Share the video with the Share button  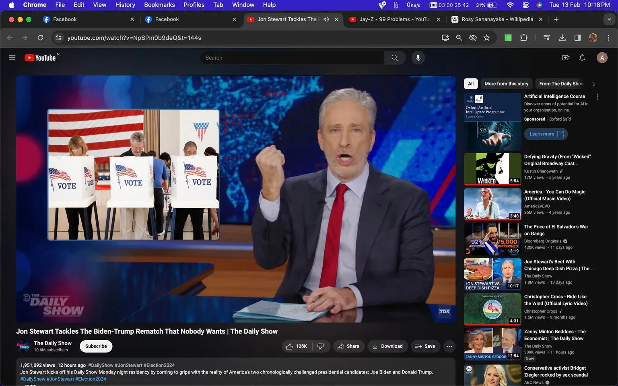point(349,346)
